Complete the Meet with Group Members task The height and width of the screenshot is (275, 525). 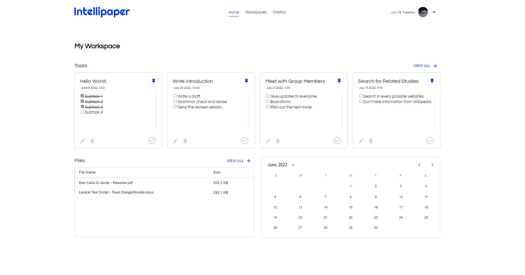[337, 141]
